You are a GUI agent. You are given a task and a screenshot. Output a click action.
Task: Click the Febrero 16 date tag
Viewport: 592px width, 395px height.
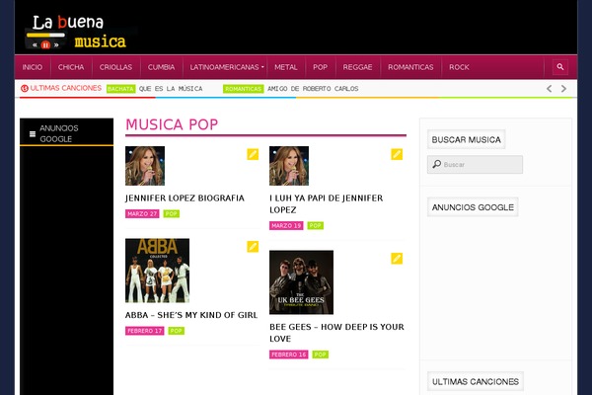(289, 355)
